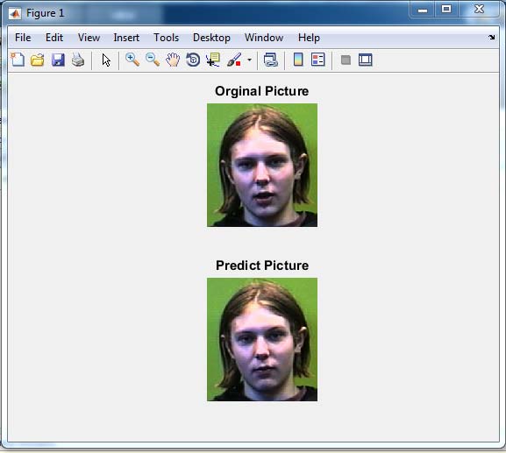The image size is (506, 453).
Task: Hide plot tools with the gray square icon
Action: 346,60
